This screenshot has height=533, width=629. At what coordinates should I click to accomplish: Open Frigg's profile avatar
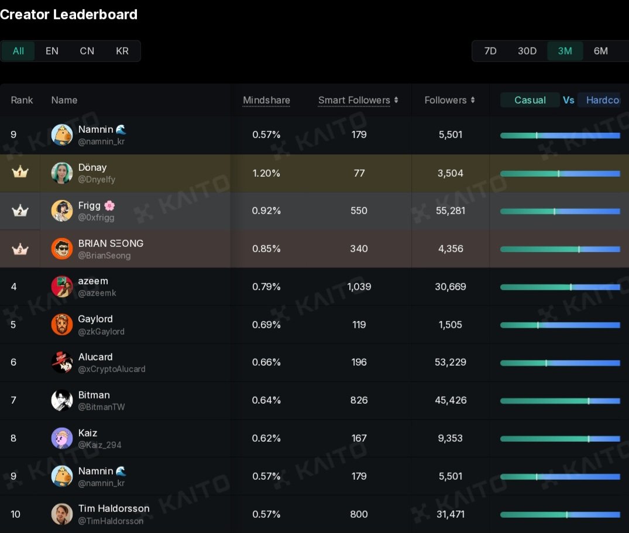tap(62, 211)
